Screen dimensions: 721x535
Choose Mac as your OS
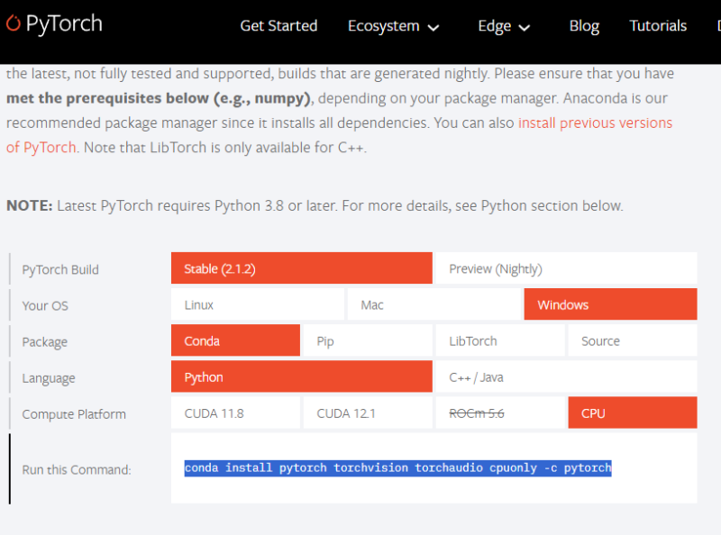tap(434, 304)
